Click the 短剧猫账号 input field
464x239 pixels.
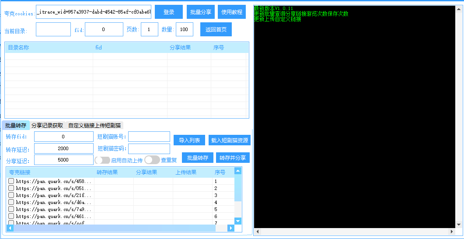point(149,137)
